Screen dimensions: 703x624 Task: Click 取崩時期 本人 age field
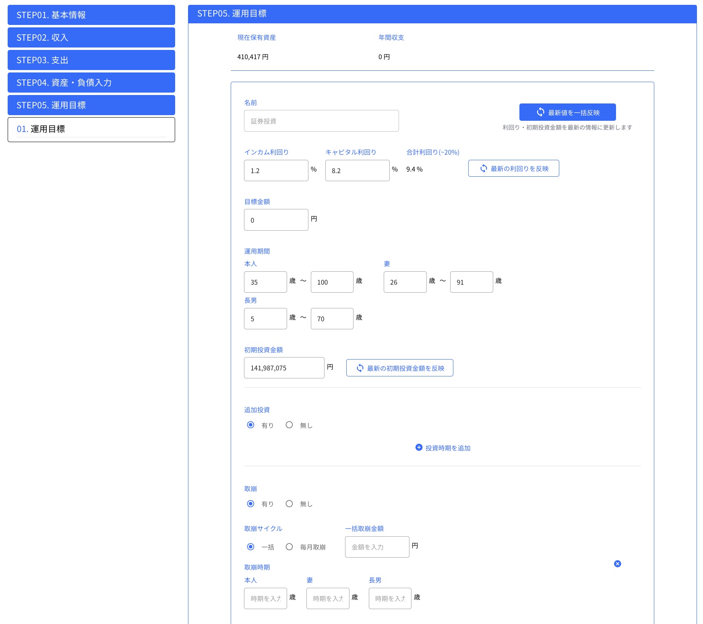tap(265, 598)
